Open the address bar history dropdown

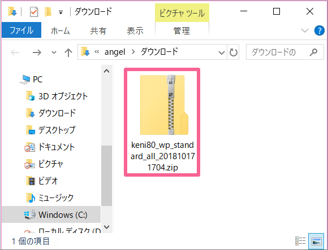221,52
